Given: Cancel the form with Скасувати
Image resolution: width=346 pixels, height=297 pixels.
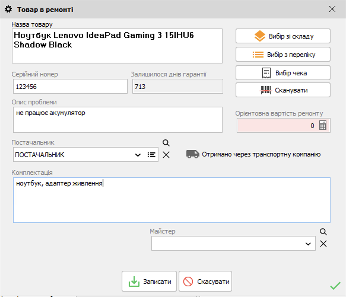Looking at the screenshot, I should 205,281.
